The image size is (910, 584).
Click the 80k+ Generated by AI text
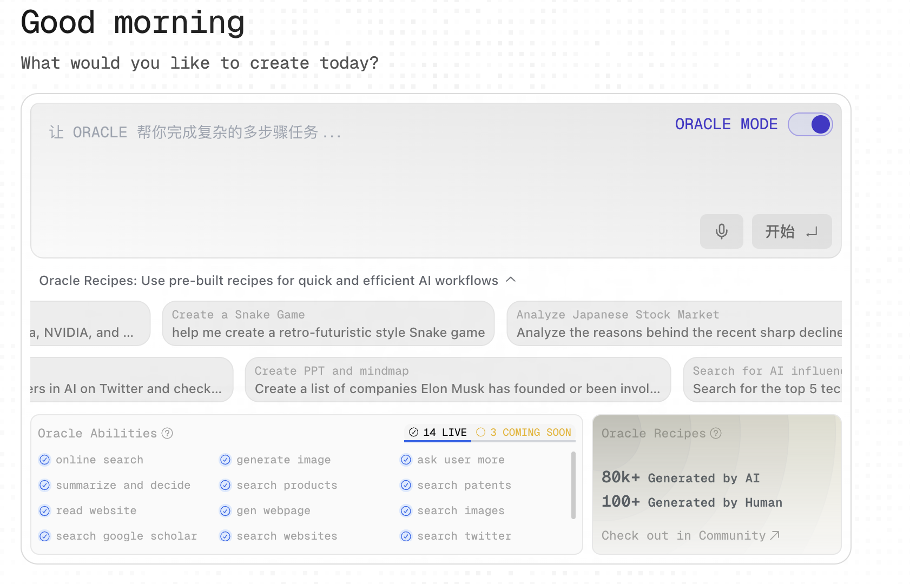[681, 477]
